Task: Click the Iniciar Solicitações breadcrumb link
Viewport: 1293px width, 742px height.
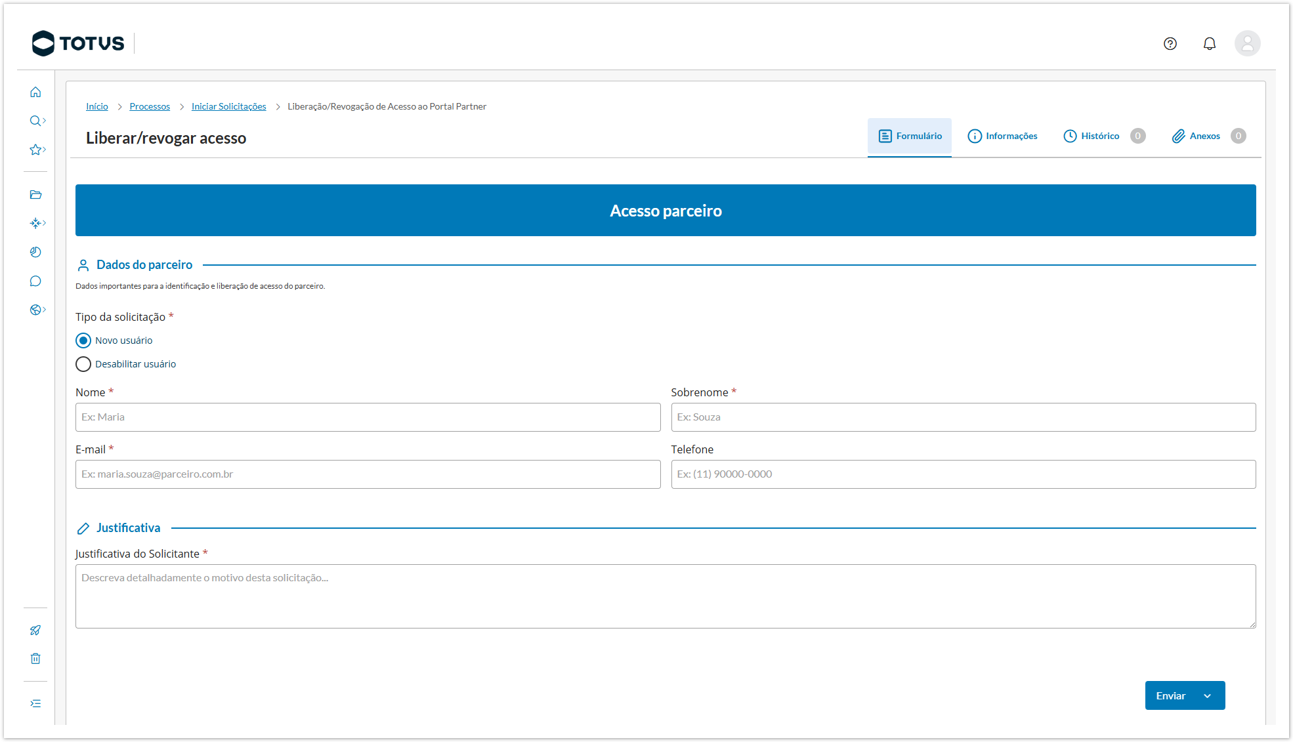Action: 228,106
